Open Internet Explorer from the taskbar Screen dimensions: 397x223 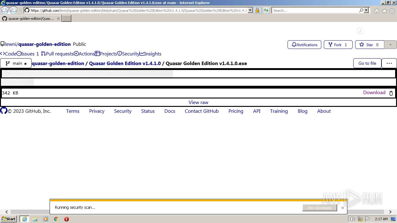click(x=24, y=219)
